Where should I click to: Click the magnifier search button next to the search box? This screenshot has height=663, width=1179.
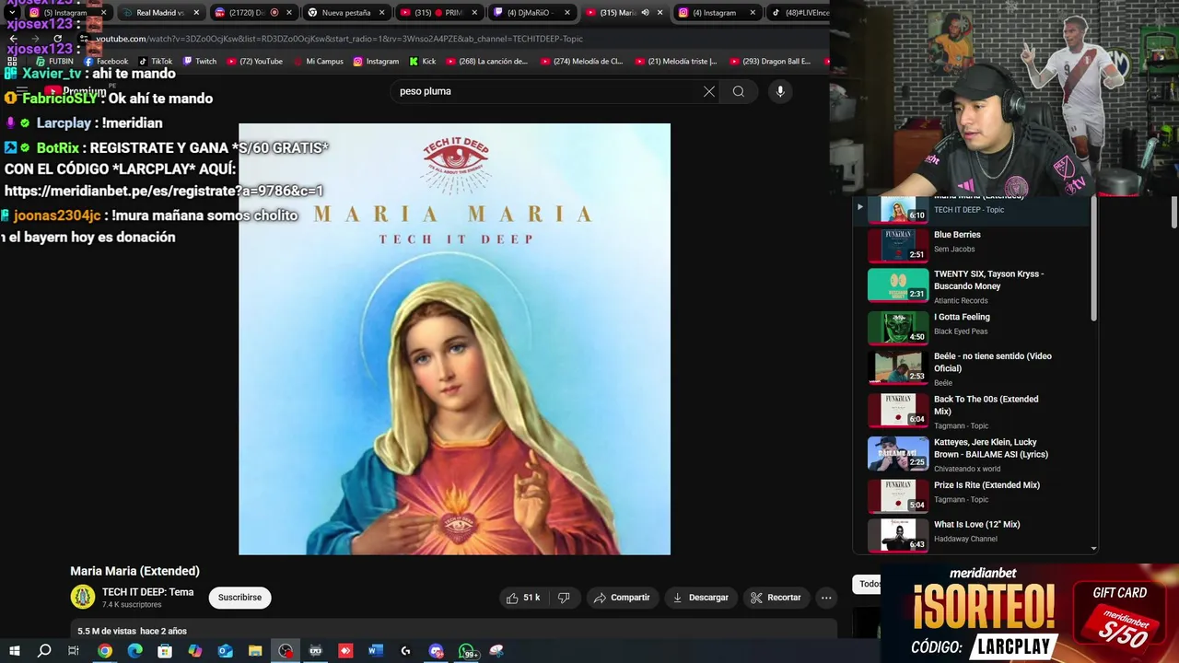click(739, 91)
